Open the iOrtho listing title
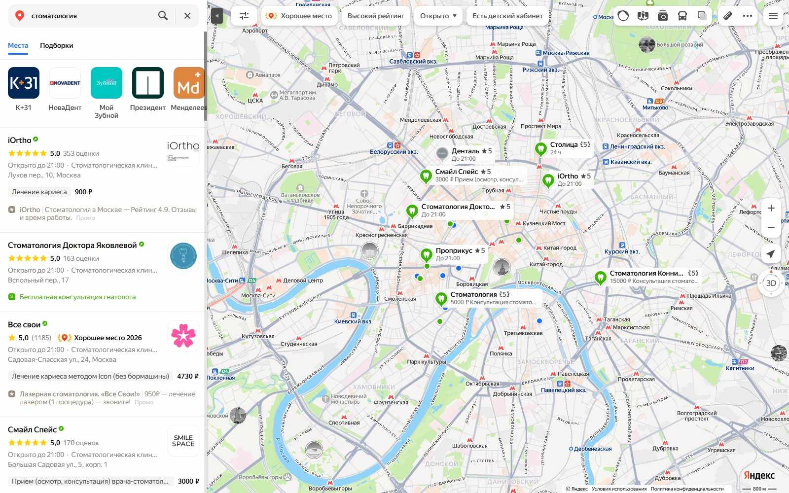Screen dimensions: 789x493 coord(20,140)
